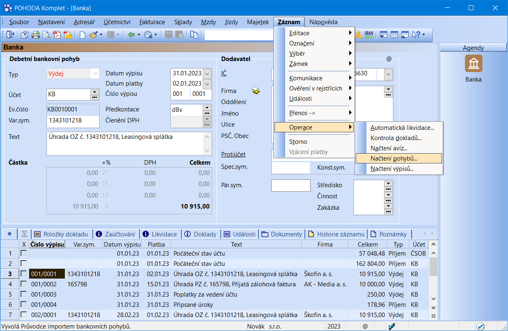Tick checkbox for row 001/0004
Screen dimensions: 508x331
tap(24, 305)
